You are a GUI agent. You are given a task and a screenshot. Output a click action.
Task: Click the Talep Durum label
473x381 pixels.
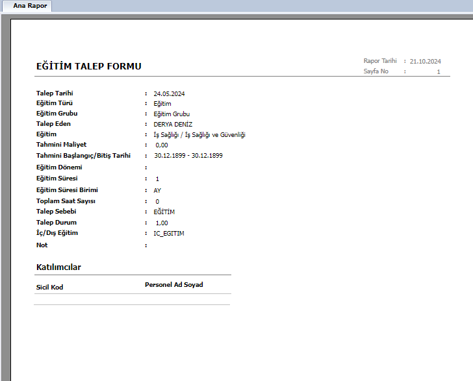click(57, 223)
